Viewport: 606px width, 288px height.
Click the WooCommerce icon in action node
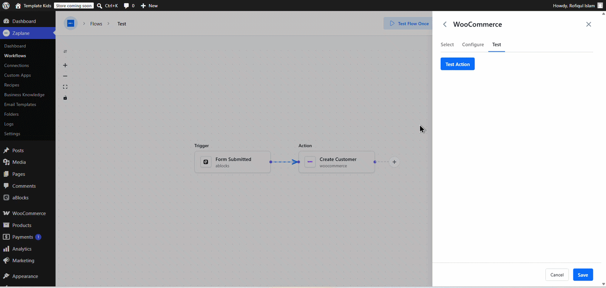coord(310,162)
